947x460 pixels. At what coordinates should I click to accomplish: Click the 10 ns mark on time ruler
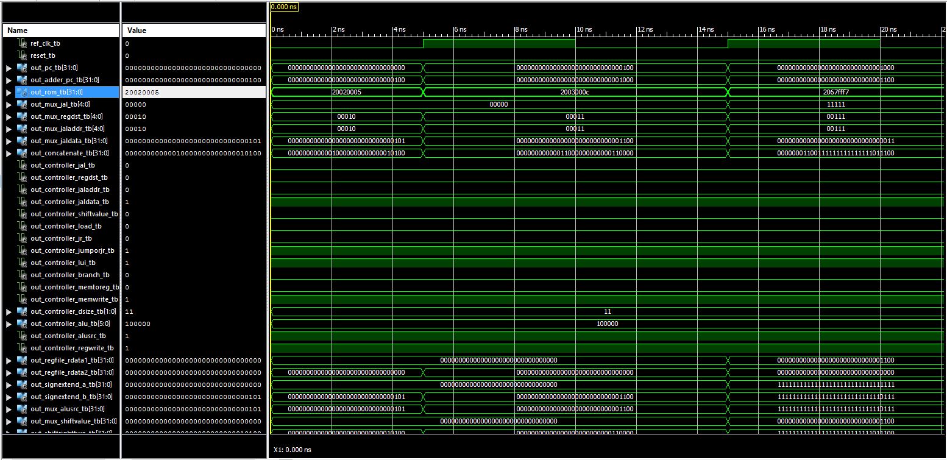click(x=584, y=29)
